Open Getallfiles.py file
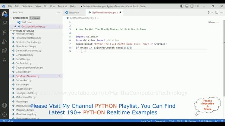 [x=22, y=59]
